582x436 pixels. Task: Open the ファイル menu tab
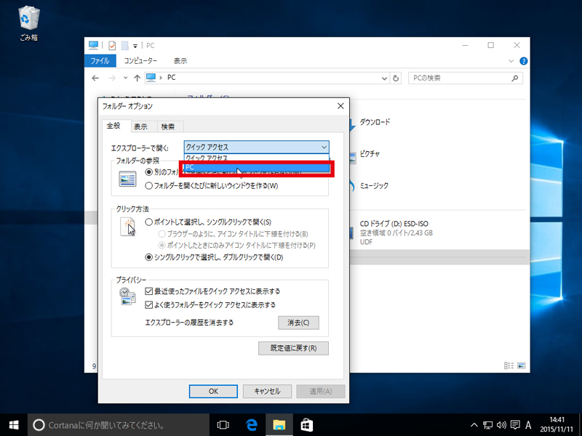pyautogui.click(x=100, y=61)
